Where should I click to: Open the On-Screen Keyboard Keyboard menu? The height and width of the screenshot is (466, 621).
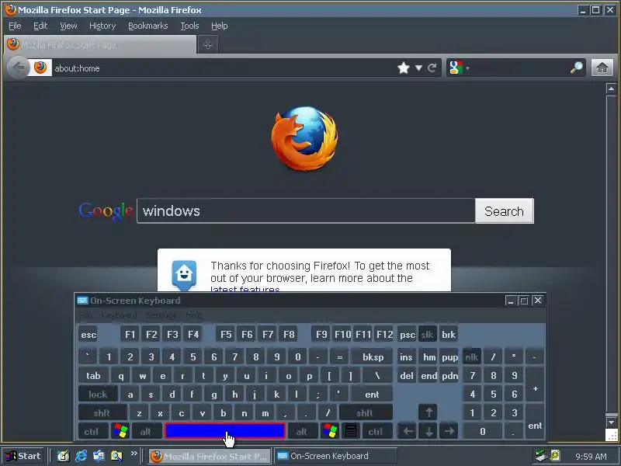[x=119, y=315]
